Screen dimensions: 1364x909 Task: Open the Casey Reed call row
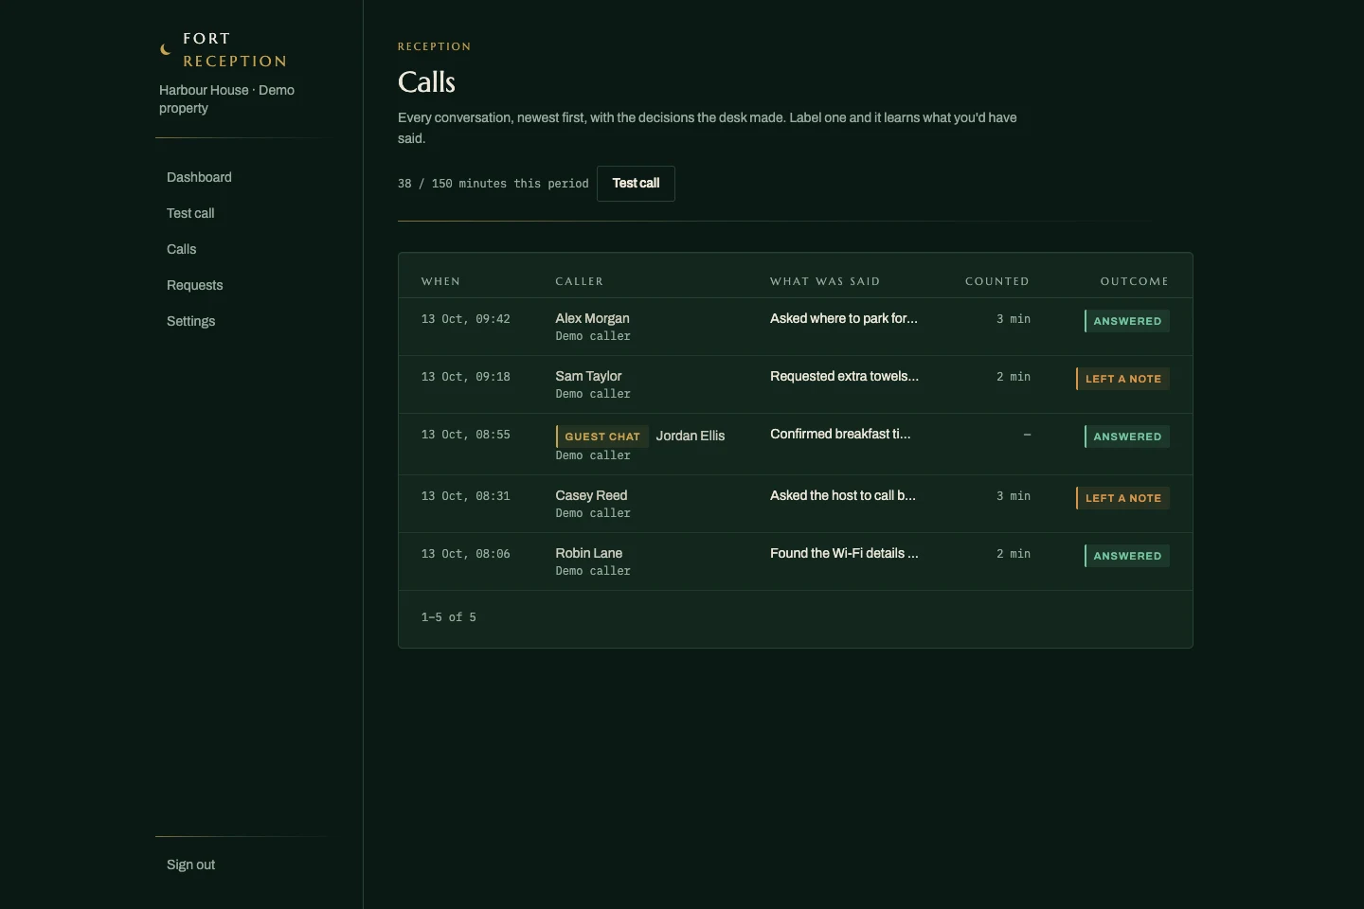796,504
